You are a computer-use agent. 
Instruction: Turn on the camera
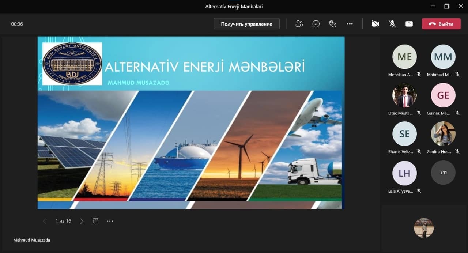[x=375, y=24]
